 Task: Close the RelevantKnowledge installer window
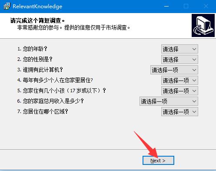click(x=206, y=6)
